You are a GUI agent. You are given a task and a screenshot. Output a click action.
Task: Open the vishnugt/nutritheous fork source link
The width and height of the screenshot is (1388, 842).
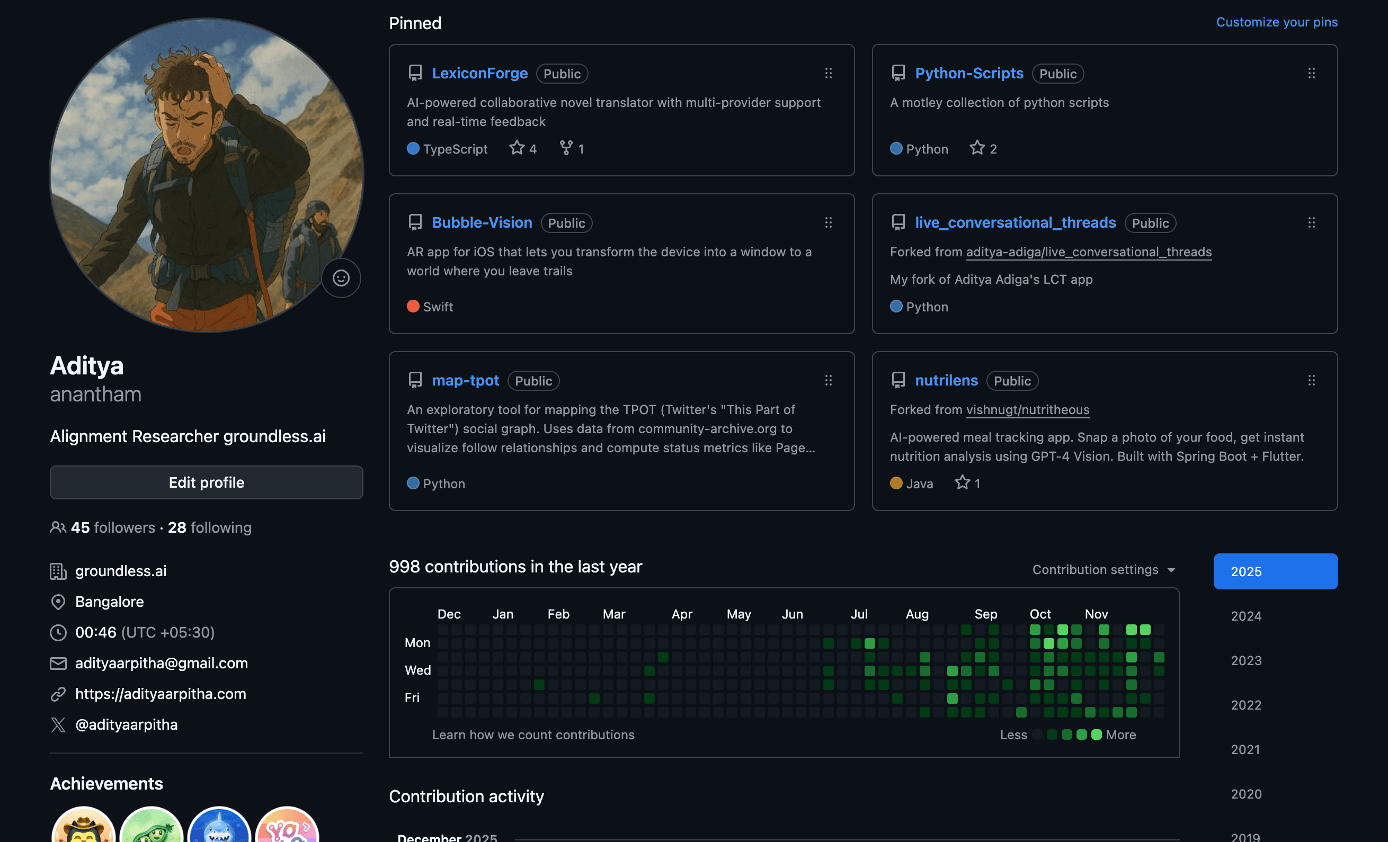click(1027, 409)
